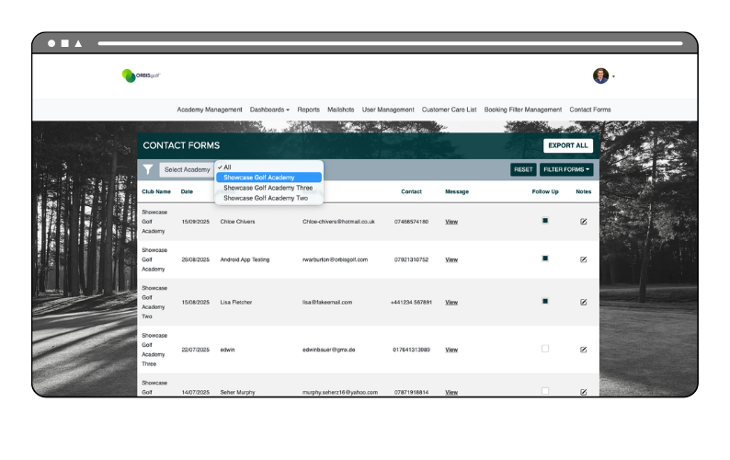This screenshot has height=460, width=730.
Task: Click the name Lisa Fletcher
Action: click(x=236, y=303)
